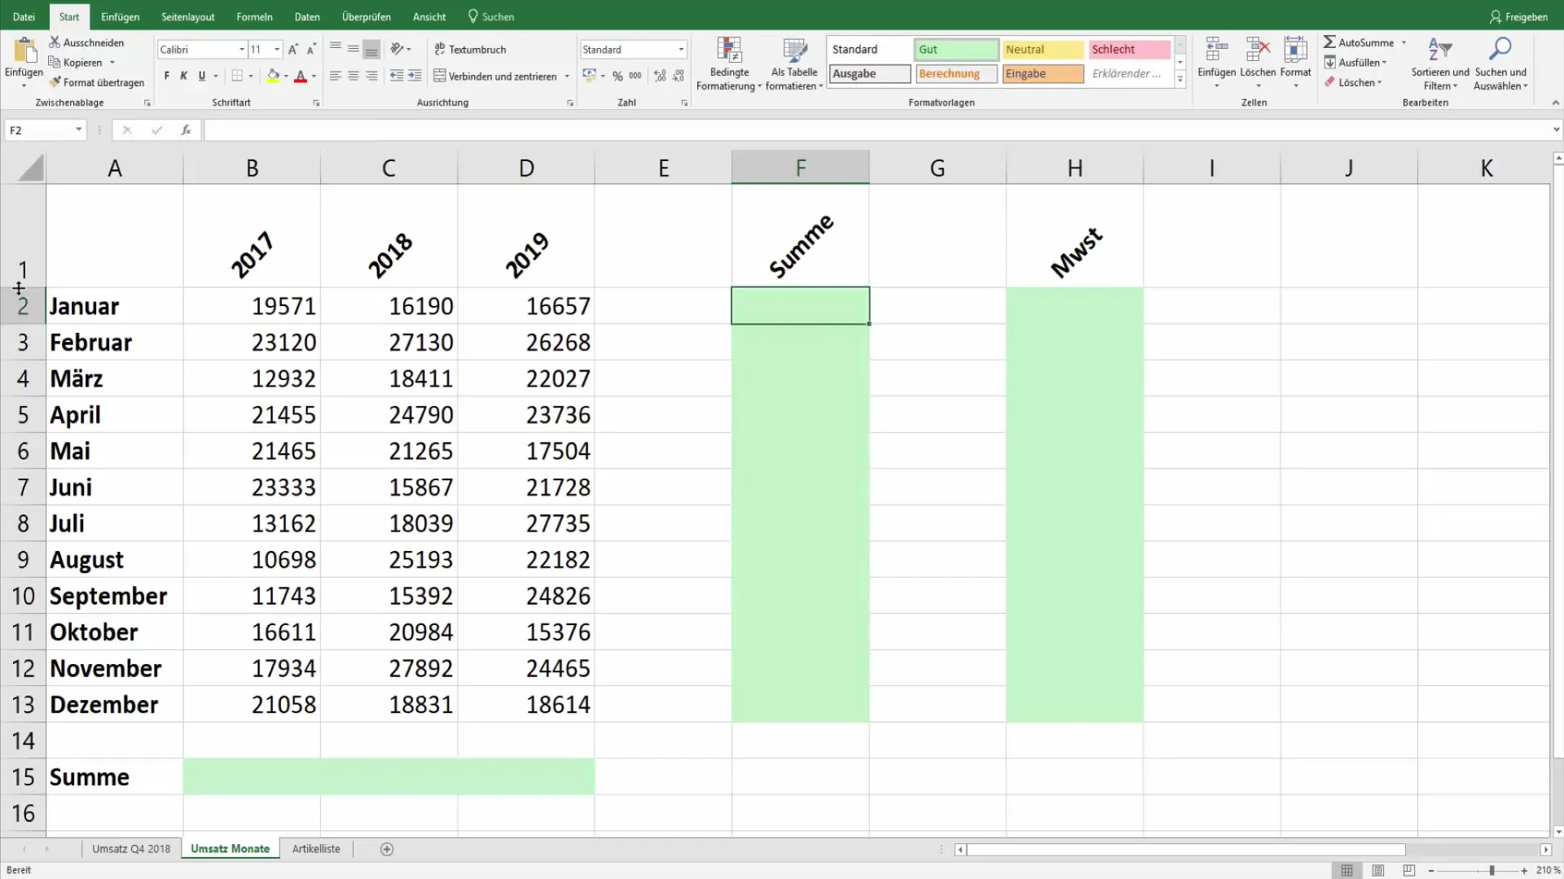Increase cell indent
The image size is (1564, 879).
(415, 76)
